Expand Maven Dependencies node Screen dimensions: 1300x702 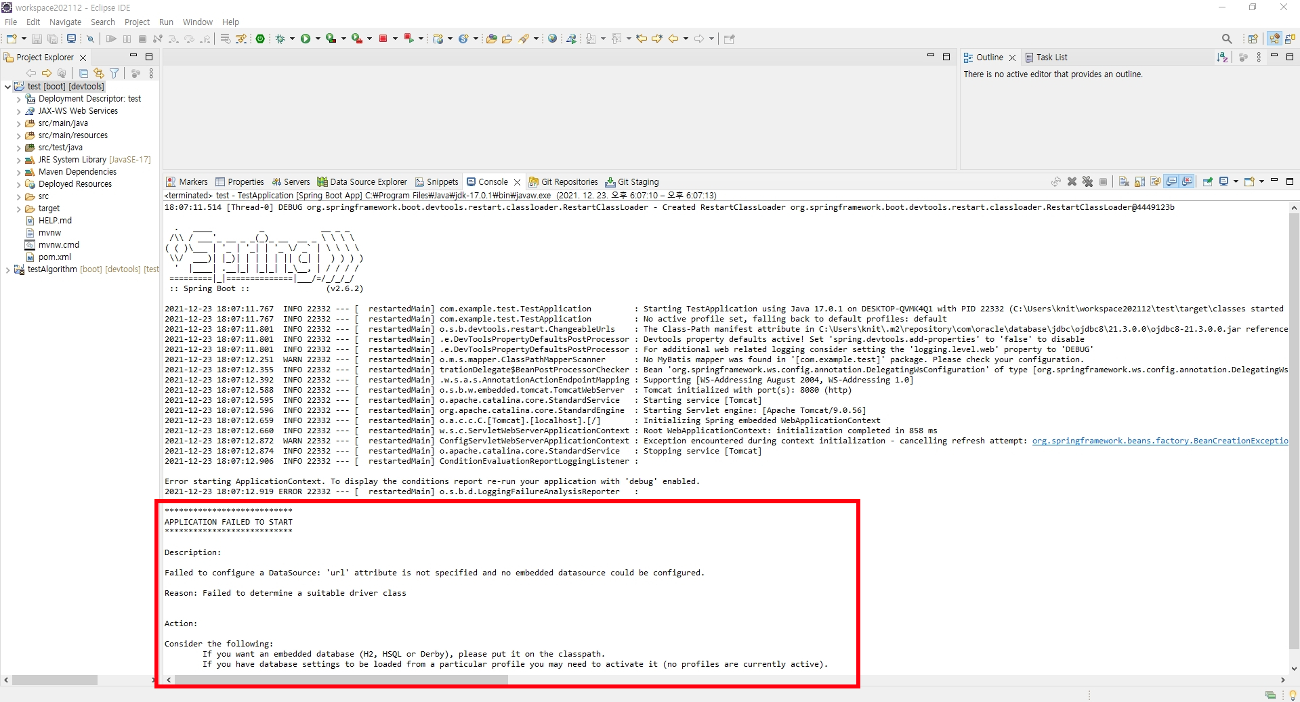tap(19, 173)
